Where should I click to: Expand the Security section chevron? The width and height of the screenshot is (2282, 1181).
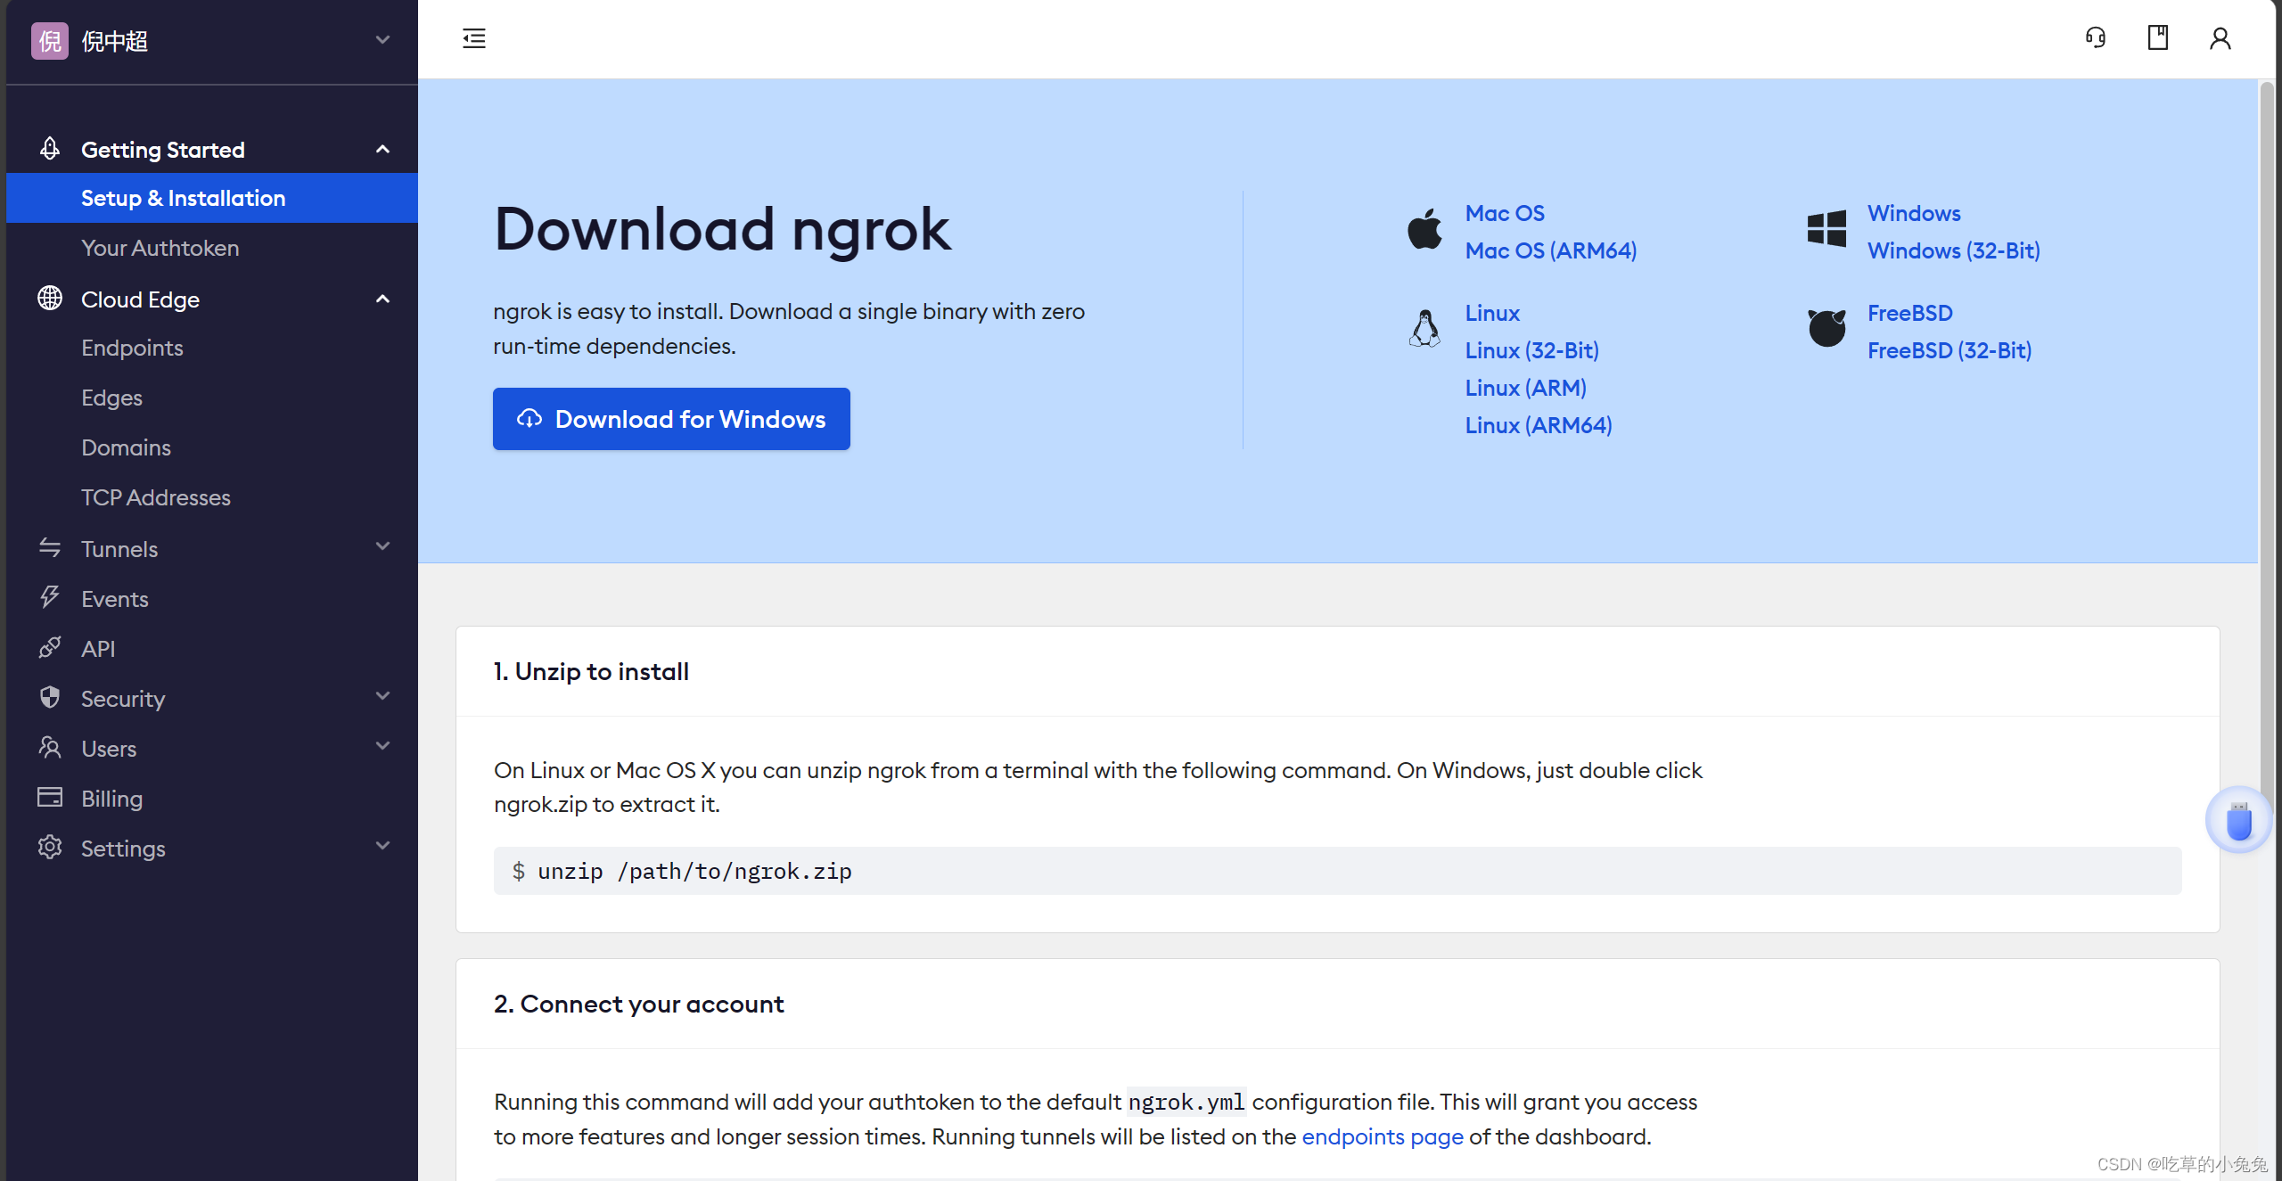[382, 696]
